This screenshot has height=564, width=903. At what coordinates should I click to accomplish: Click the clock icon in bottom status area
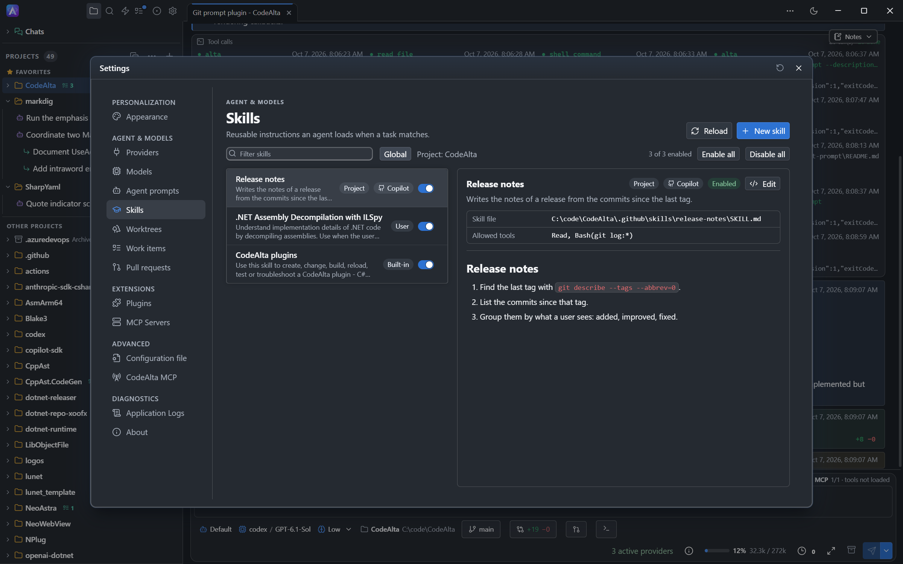[x=802, y=551]
